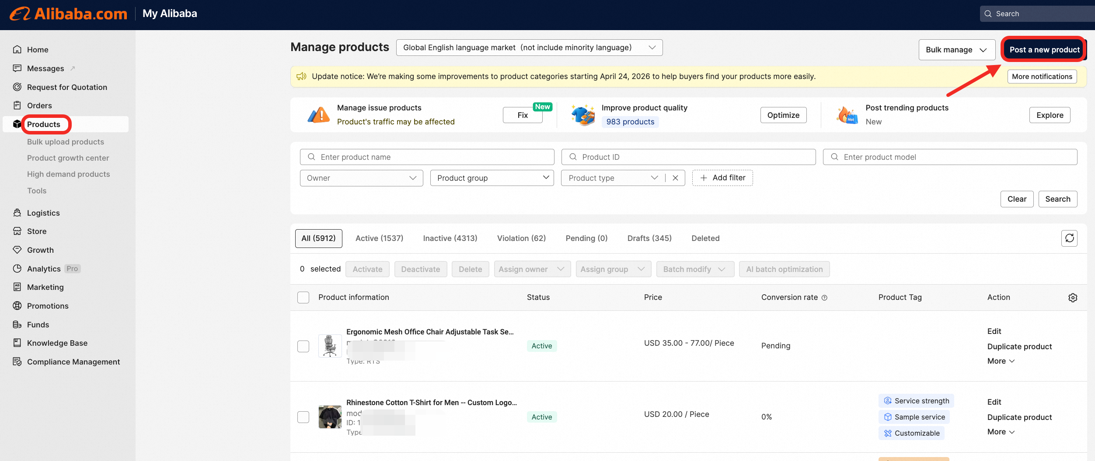Switch to the Active (1537) tab
Screen dimensions: 1095x461
click(379, 238)
